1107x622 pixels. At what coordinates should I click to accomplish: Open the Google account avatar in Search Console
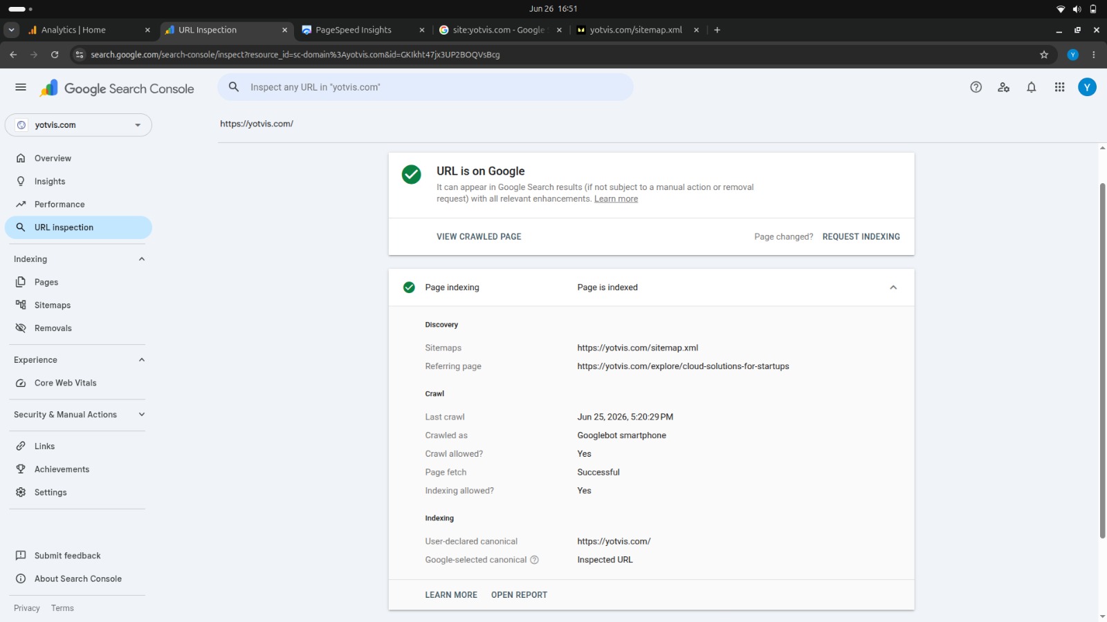(1087, 87)
